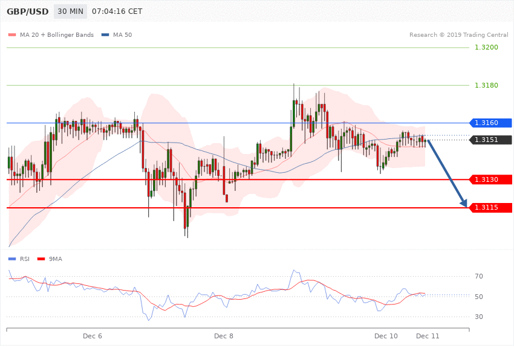Click the 1.3200 resistance level label
The width and height of the screenshot is (514, 348).
(486, 47)
